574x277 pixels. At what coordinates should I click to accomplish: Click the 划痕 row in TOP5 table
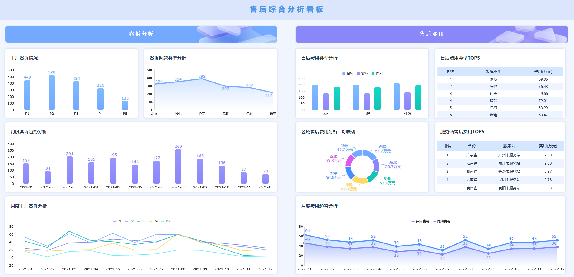pos(500,79)
